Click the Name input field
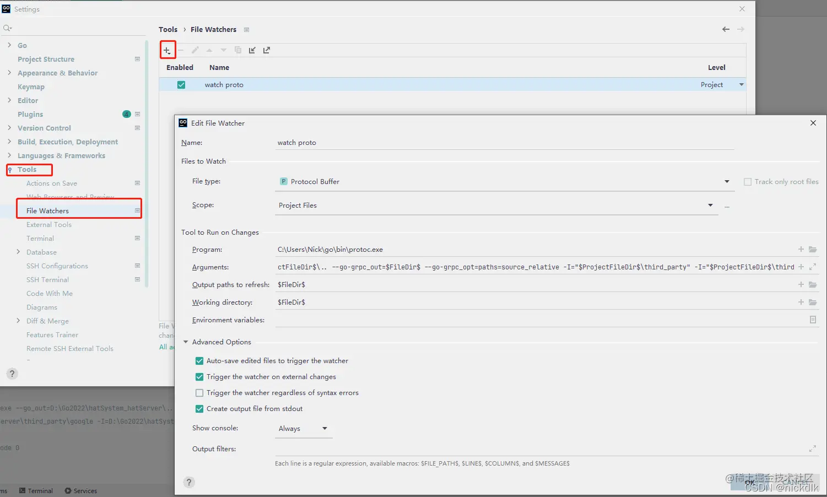This screenshot has width=827, height=497. click(505, 142)
